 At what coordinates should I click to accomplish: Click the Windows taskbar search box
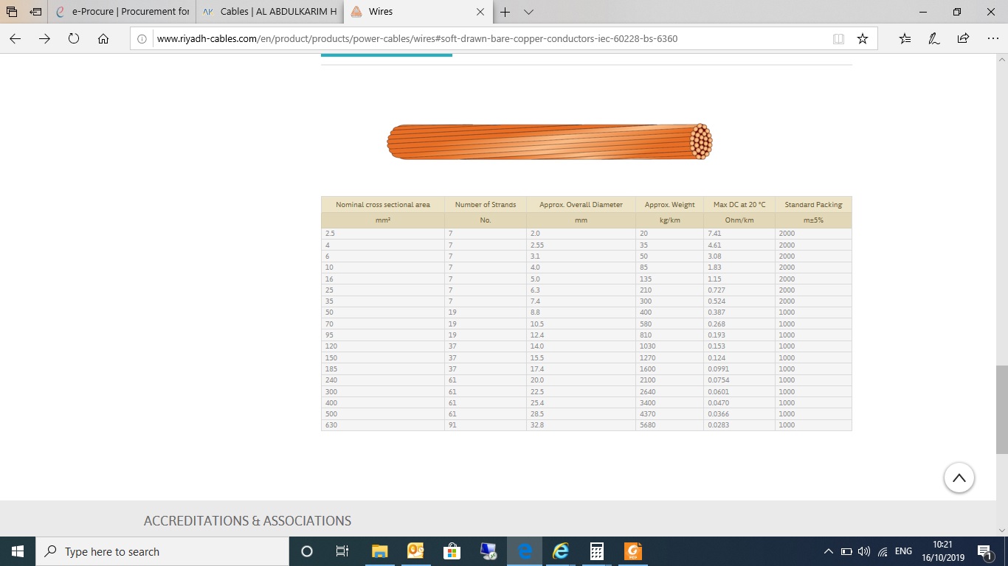[x=162, y=551]
